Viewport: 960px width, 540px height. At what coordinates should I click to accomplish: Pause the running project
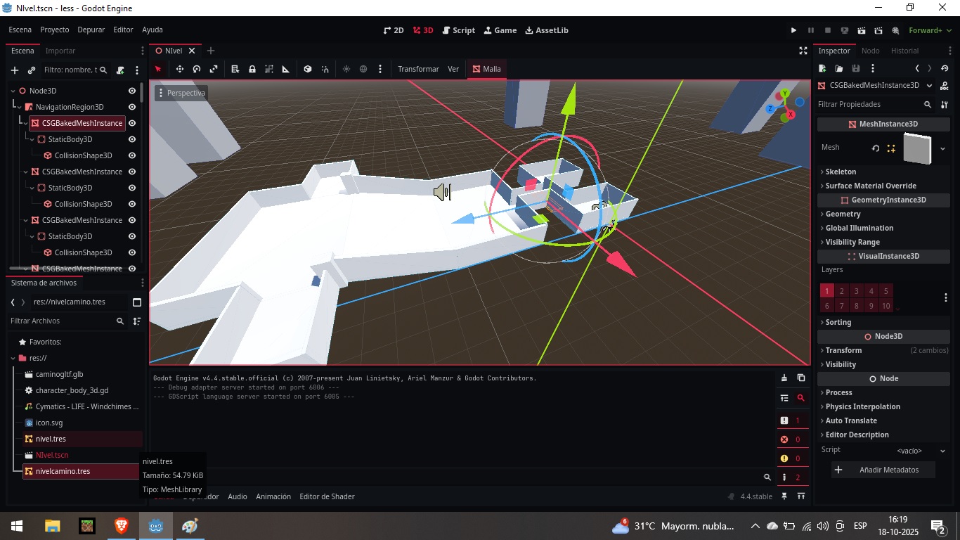tap(811, 30)
